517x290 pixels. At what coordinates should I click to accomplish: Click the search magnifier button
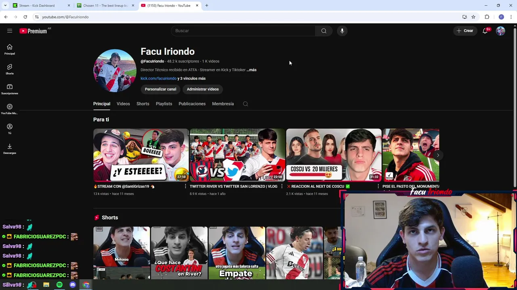coord(324,31)
